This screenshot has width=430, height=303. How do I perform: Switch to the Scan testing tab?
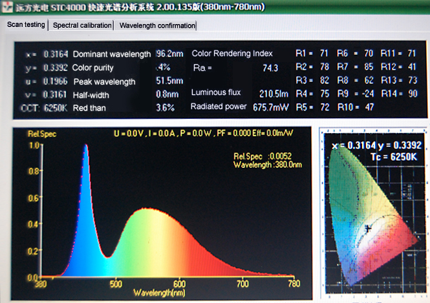pos(26,25)
